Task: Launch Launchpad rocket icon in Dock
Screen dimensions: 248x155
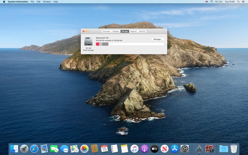Action: coord(24,149)
